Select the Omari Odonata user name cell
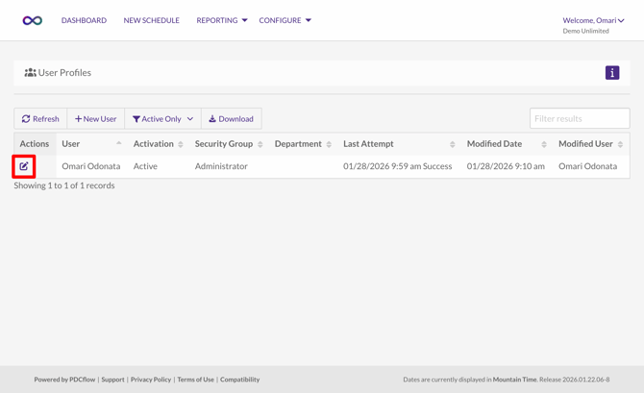Viewport: 644px width, 393px height. [91, 166]
